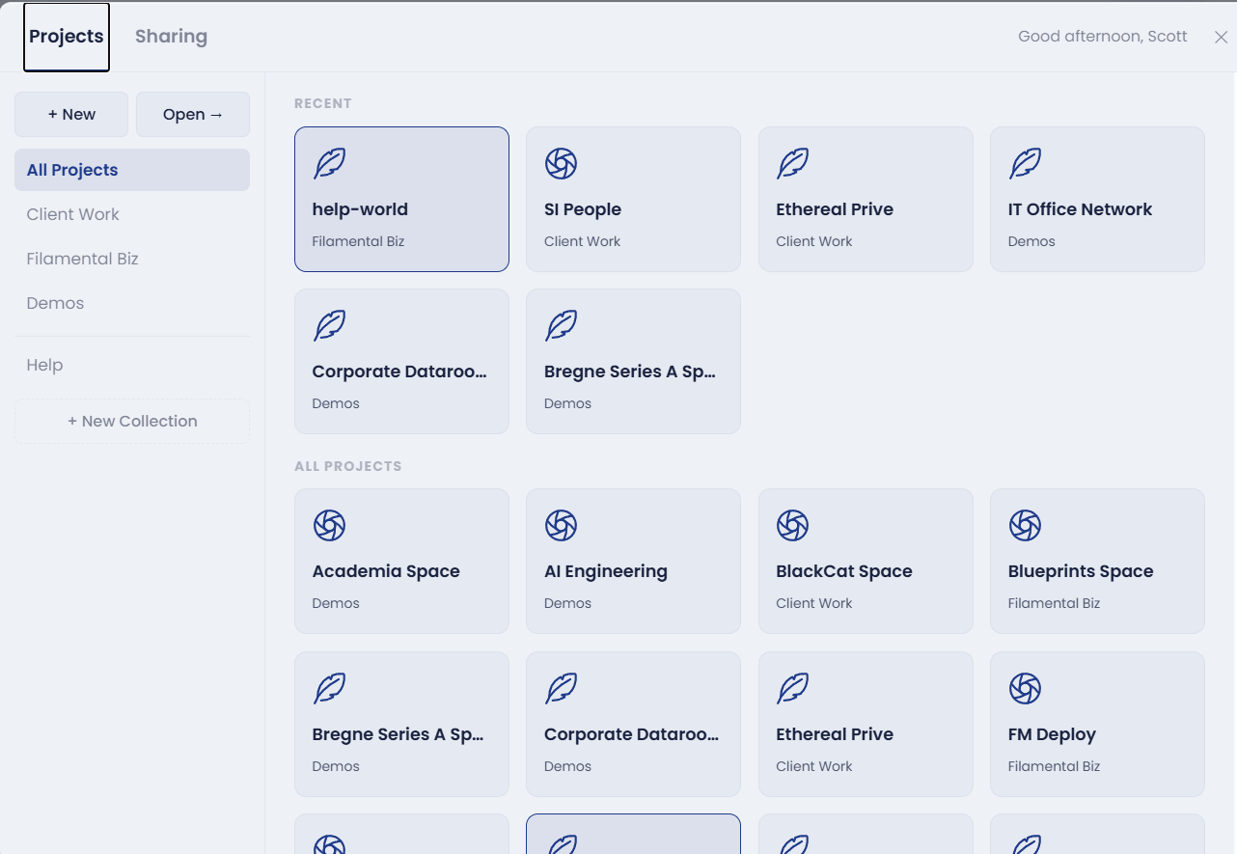Click the aperture icon on the Blueprints Space card
1237x854 pixels.
pyautogui.click(x=1025, y=525)
